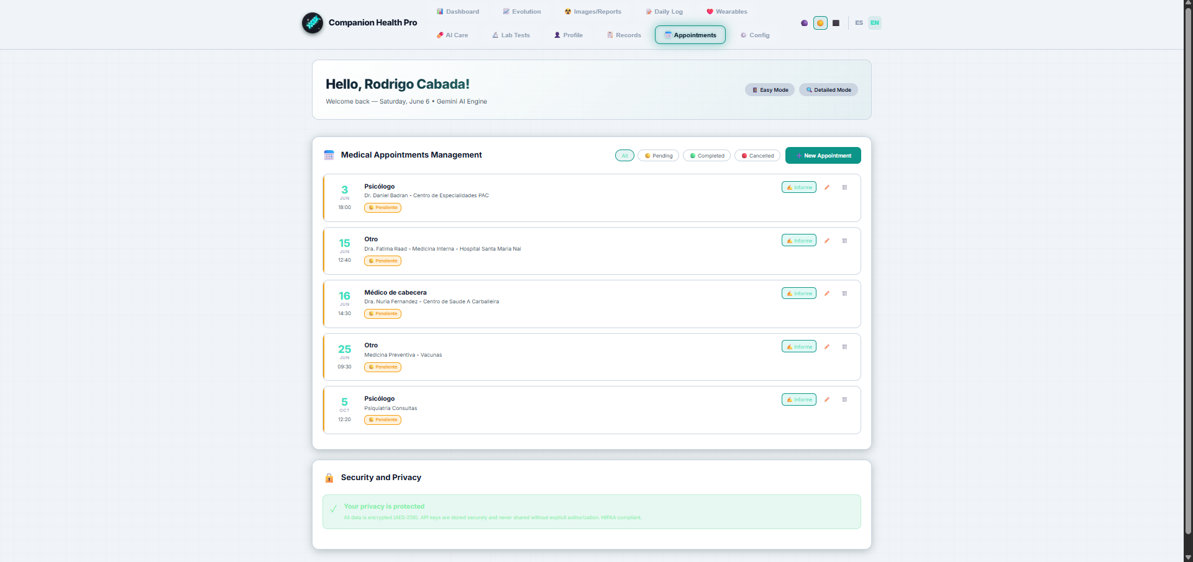Edit the Psiquiatría Consultas appointment
This screenshot has width=1193, height=562.
[827, 399]
